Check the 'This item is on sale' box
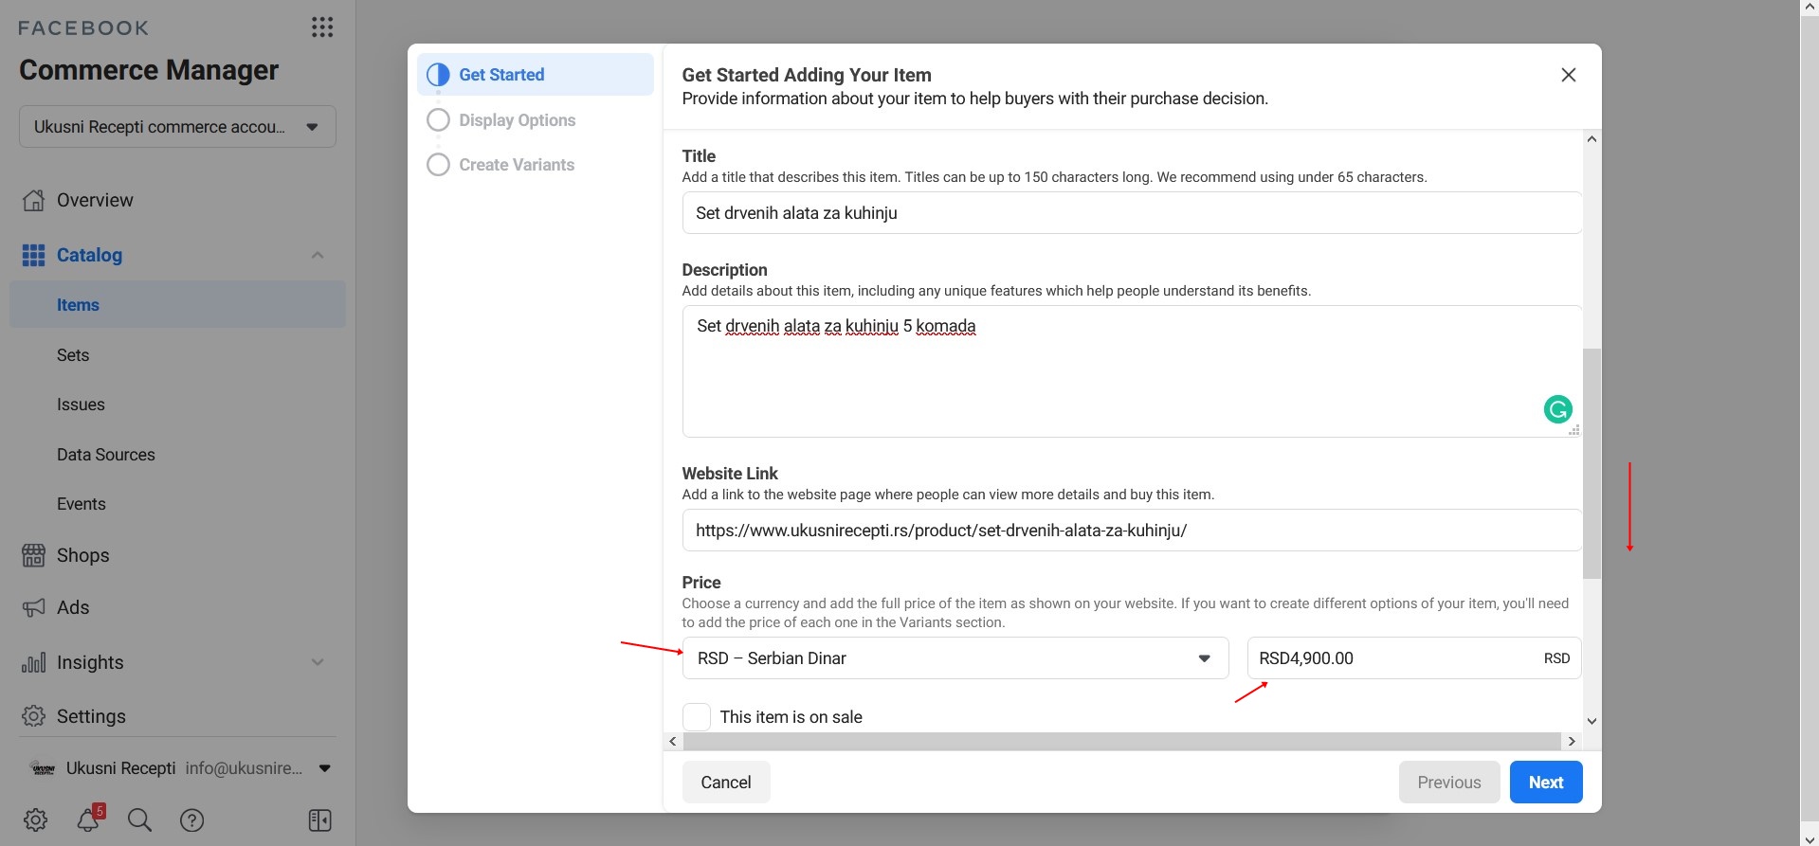Image resolution: width=1819 pixels, height=846 pixels. point(697,717)
